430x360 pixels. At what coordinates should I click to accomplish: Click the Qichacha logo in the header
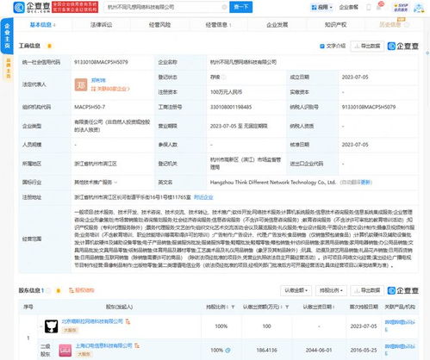pyautogui.click(x=32, y=7)
